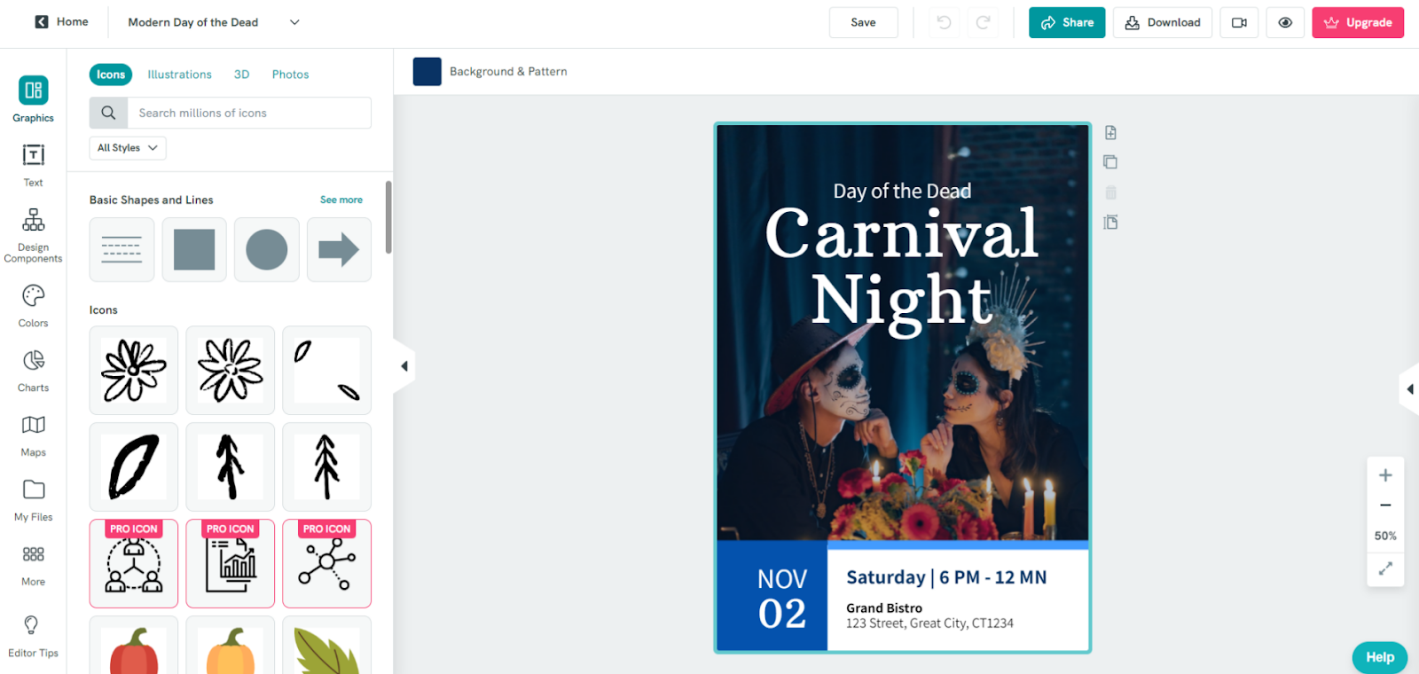This screenshot has width=1419, height=674.
Task: Open the Text sidebar tool
Action: (x=33, y=166)
